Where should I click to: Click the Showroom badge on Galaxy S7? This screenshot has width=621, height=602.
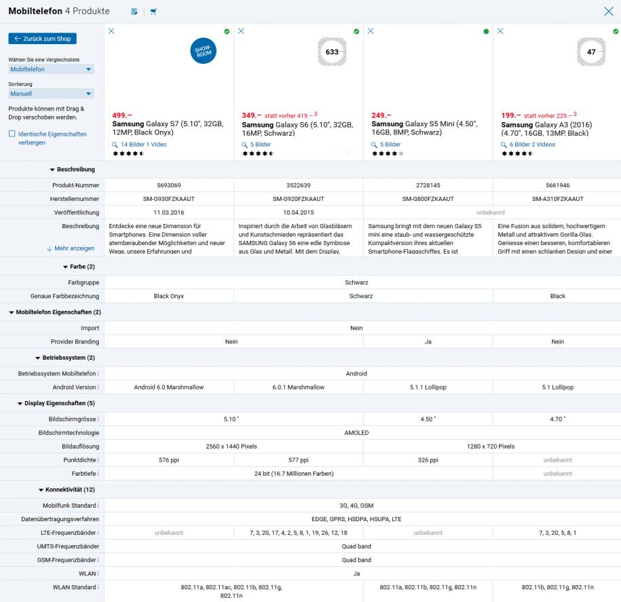pos(203,51)
